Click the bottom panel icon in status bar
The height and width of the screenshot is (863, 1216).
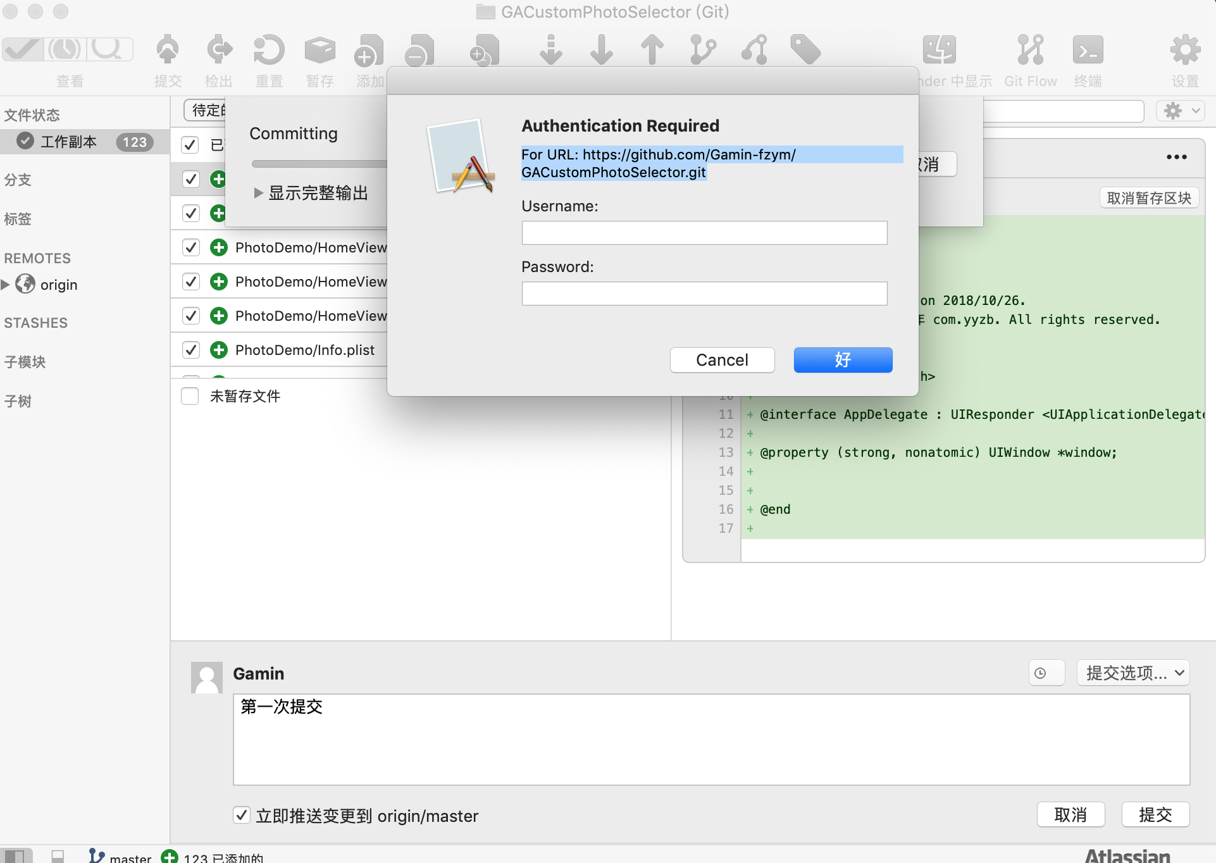(x=58, y=856)
